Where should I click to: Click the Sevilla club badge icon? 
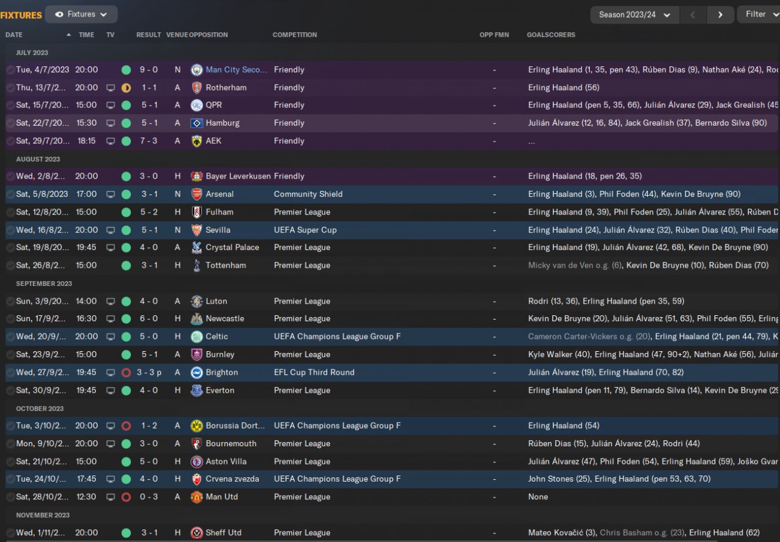[196, 230]
